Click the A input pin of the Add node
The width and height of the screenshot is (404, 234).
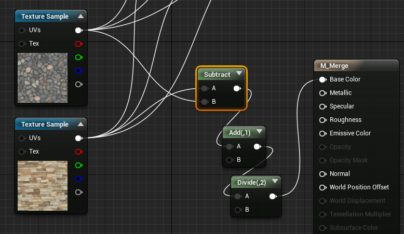coord(230,147)
